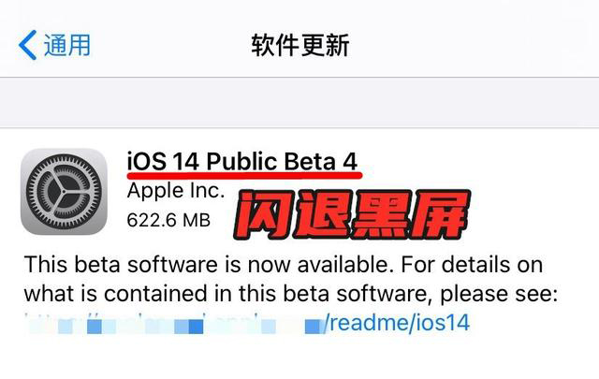Tap the gray separator band below navigation bar
The height and width of the screenshot is (379, 599).
point(299,102)
